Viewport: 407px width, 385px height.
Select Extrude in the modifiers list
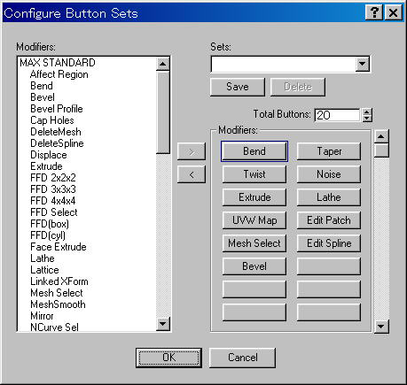46,166
